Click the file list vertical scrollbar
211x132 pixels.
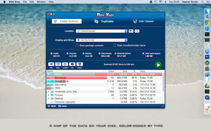[x=164, y=82]
